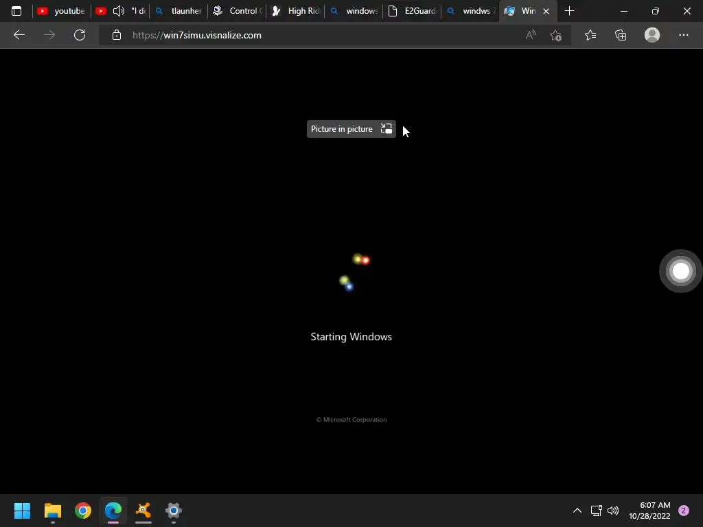703x527 pixels.
Task: Open network status tray icon
Action: pyautogui.click(x=596, y=511)
